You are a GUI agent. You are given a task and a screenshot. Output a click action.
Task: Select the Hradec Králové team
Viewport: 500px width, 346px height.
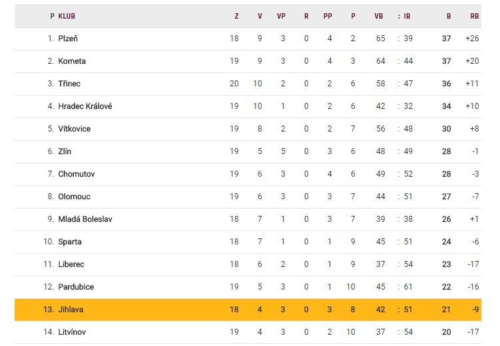click(85, 106)
